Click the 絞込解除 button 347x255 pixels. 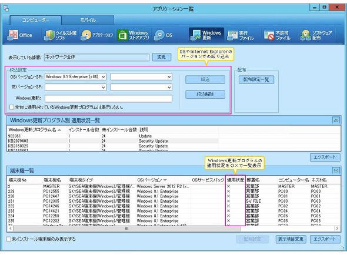[x=205, y=94]
